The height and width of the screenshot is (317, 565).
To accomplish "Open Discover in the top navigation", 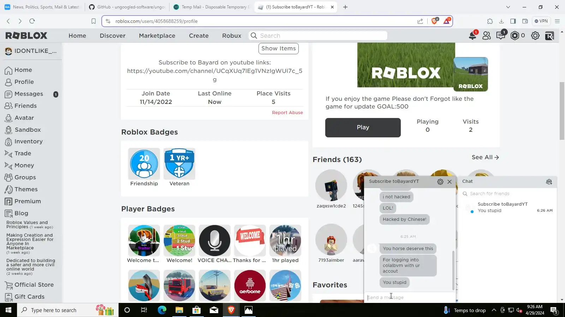I will pyautogui.click(x=113, y=36).
